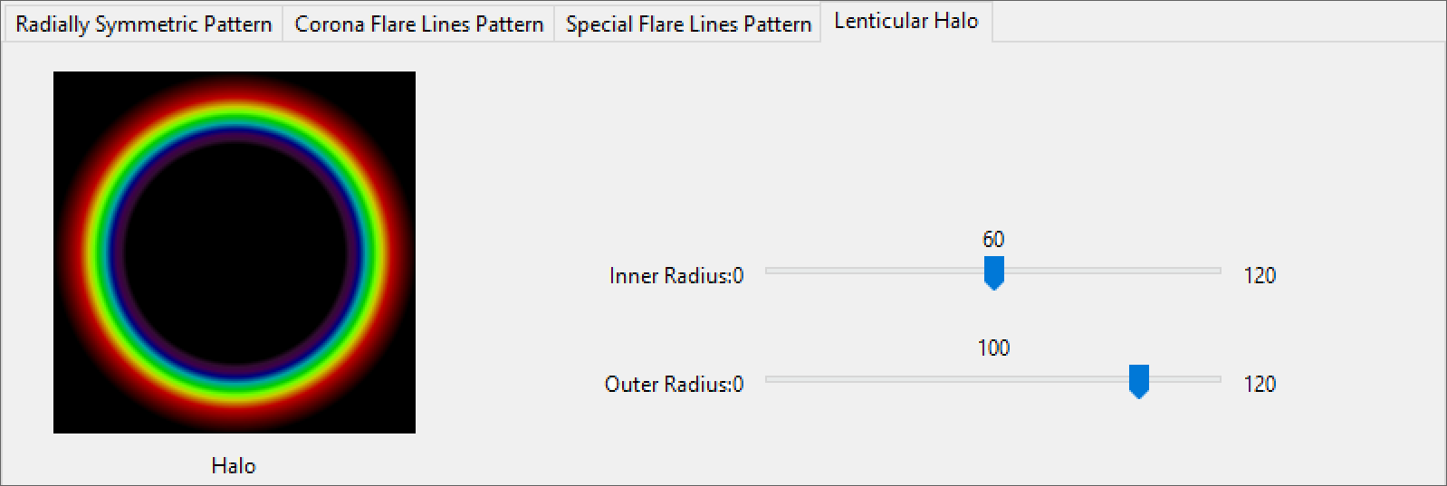Switch to Radially Symmetric Pattern tab
Image resolution: width=1447 pixels, height=486 pixels.
144,24
